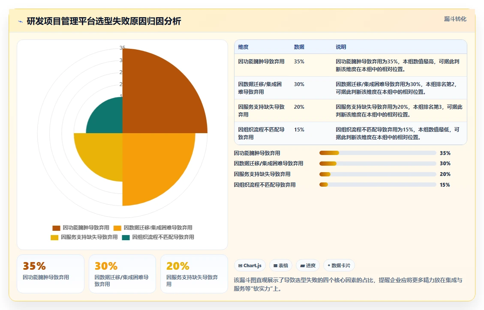Click description mentioning 本组数值最高
This screenshot has width=484, height=310.
pos(397,66)
